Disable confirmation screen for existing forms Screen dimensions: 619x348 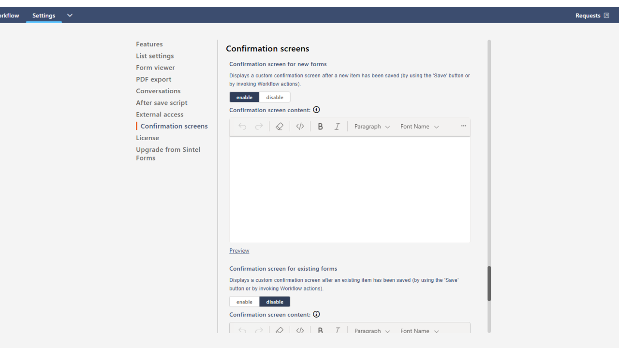pos(275,302)
